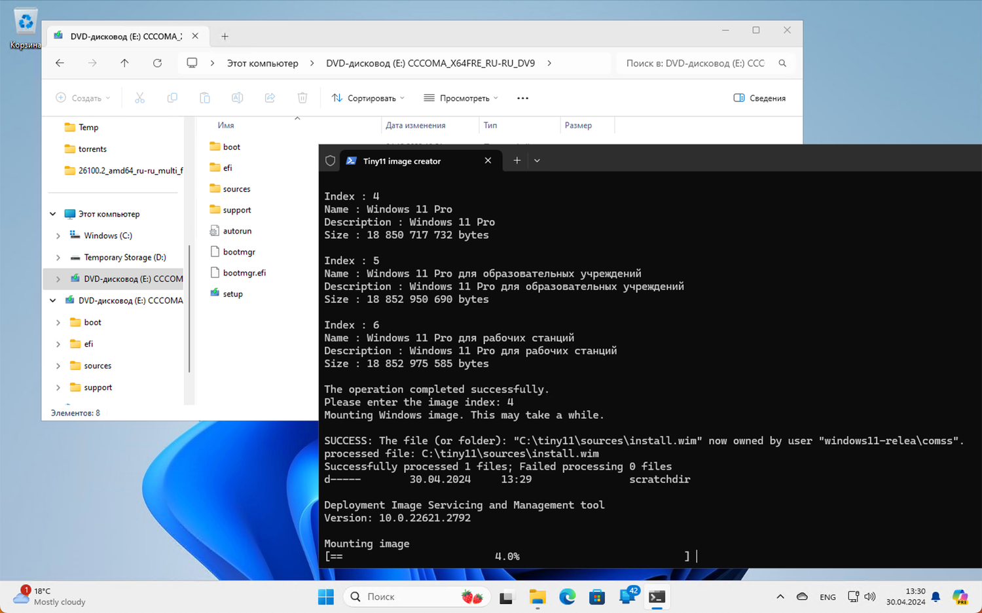Open the taskbar app with badge 42
The image size is (982, 613).
(x=627, y=596)
